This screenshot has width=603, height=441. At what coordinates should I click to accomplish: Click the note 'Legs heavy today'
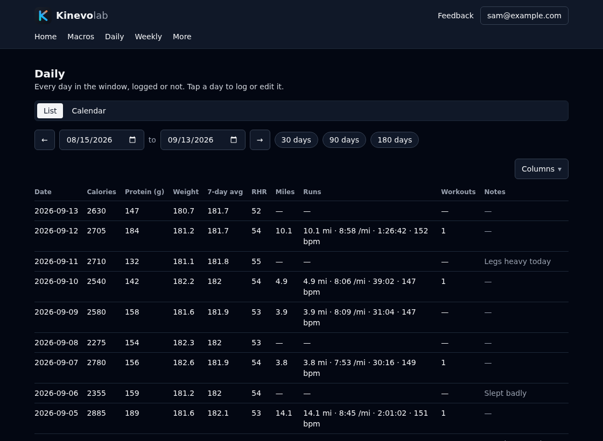(517, 261)
